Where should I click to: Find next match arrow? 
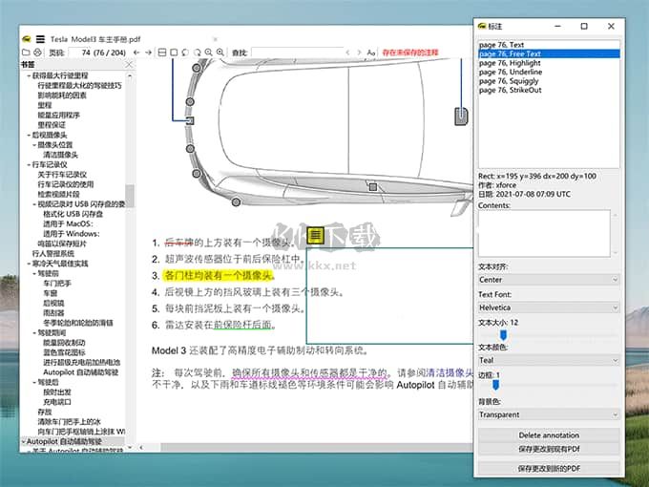pos(359,53)
